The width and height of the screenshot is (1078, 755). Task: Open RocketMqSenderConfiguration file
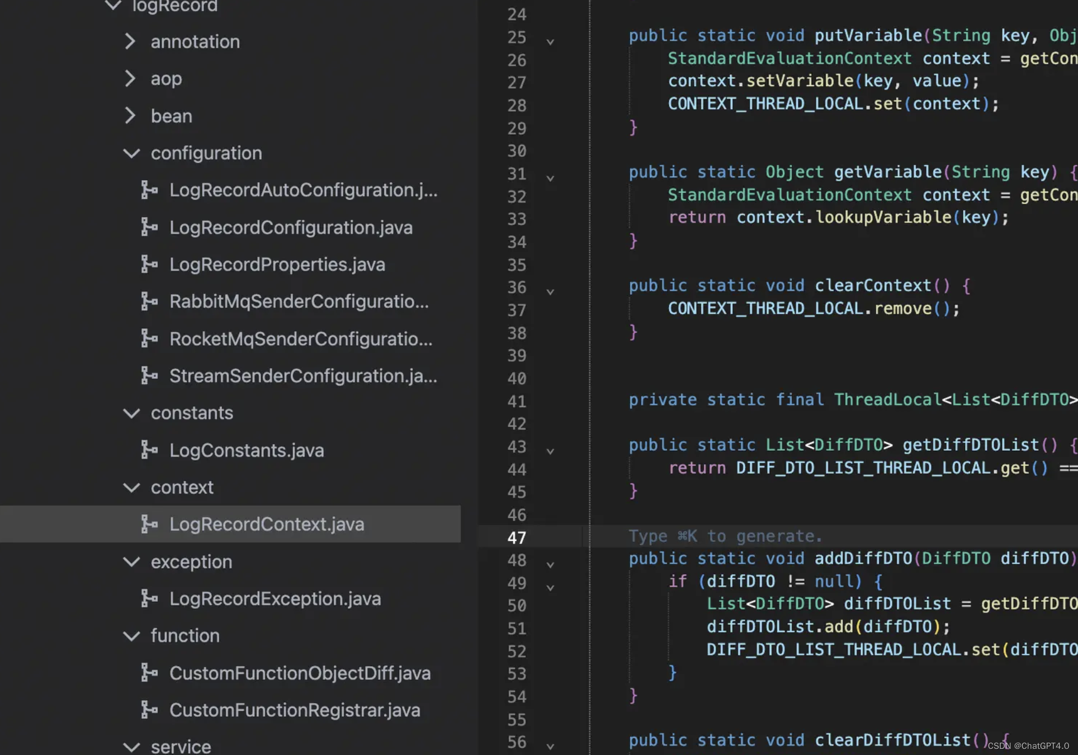[x=301, y=339]
